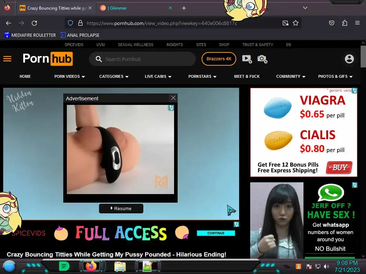Expand the COMMUNITY dropdown

pos(291,76)
